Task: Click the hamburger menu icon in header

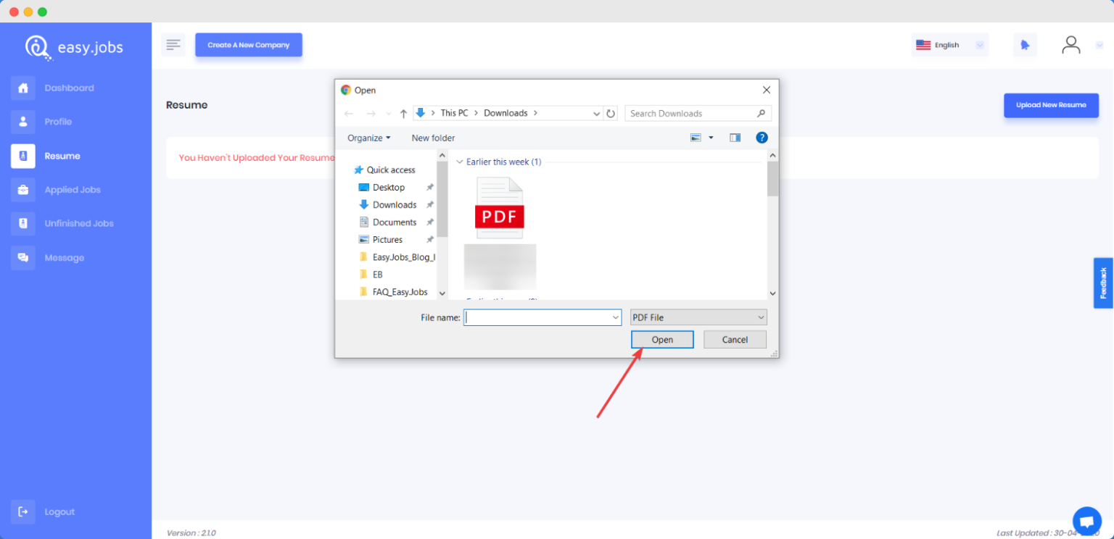Action: [x=173, y=45]
